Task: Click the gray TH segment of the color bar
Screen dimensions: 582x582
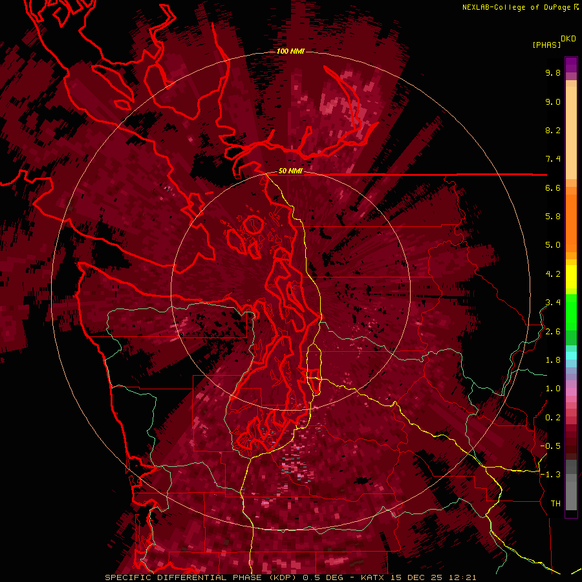Action: point(571,486)
